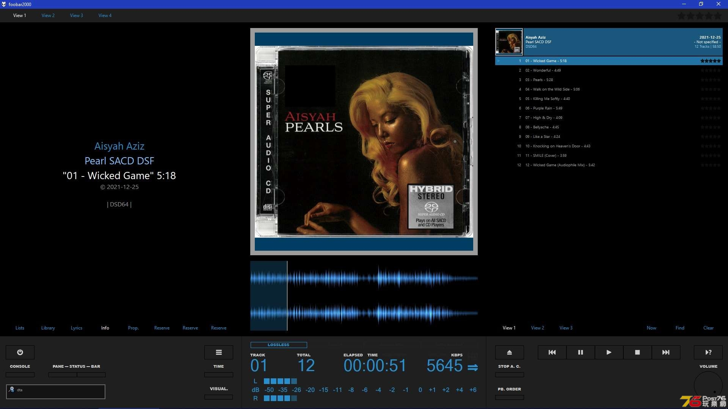728x409 pixels.
Task: Select track 03 - Pearls
Action: point(609,80)
